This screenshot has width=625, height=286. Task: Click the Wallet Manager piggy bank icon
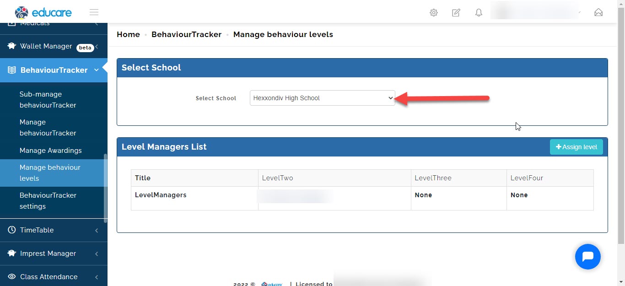coord(12,46)
